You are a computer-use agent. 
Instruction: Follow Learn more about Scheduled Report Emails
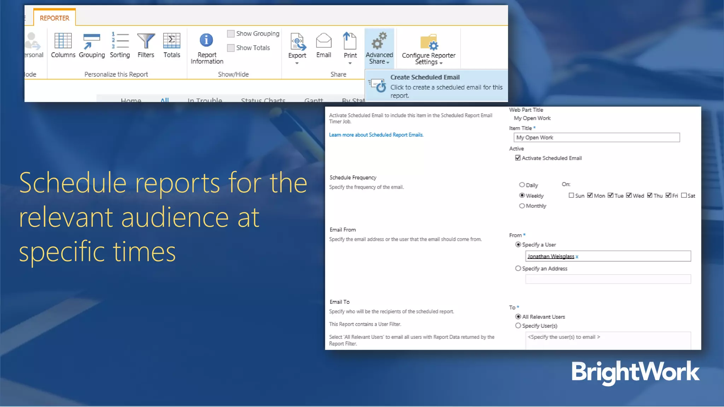(376, 135)
